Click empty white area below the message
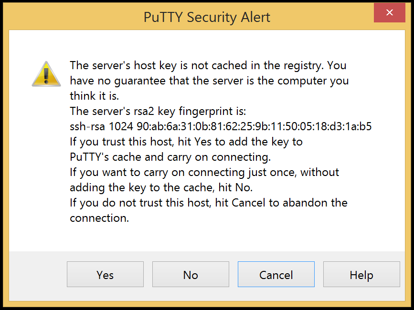Viewport: 414px width, 310px height. [x=207, y=237]
